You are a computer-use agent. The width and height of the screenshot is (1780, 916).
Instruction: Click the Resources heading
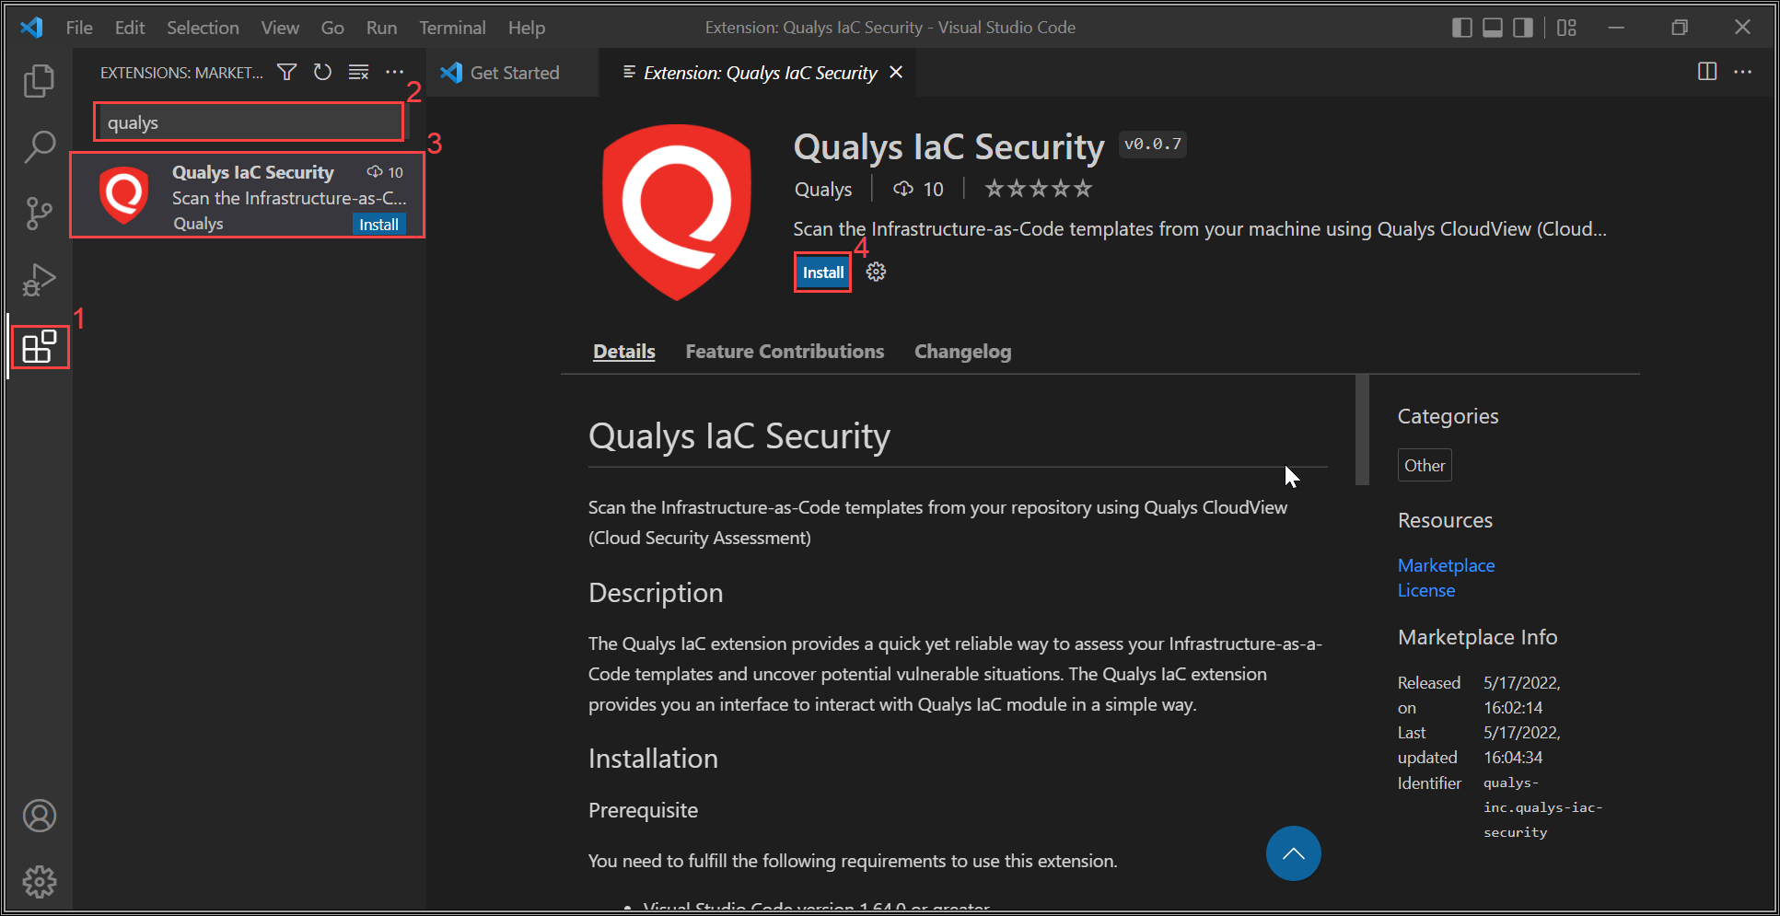(1445, 520)
